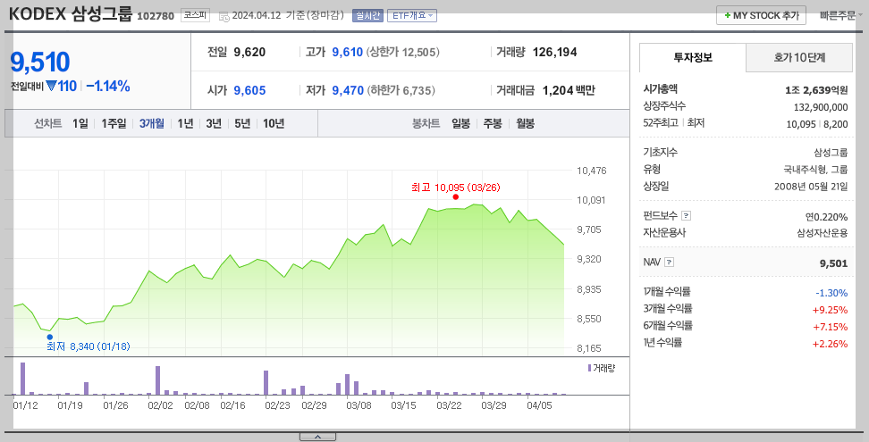Viewport: 869px width, 442px height.
Task: Click the current price 9,510
Action: coord(40,62)
